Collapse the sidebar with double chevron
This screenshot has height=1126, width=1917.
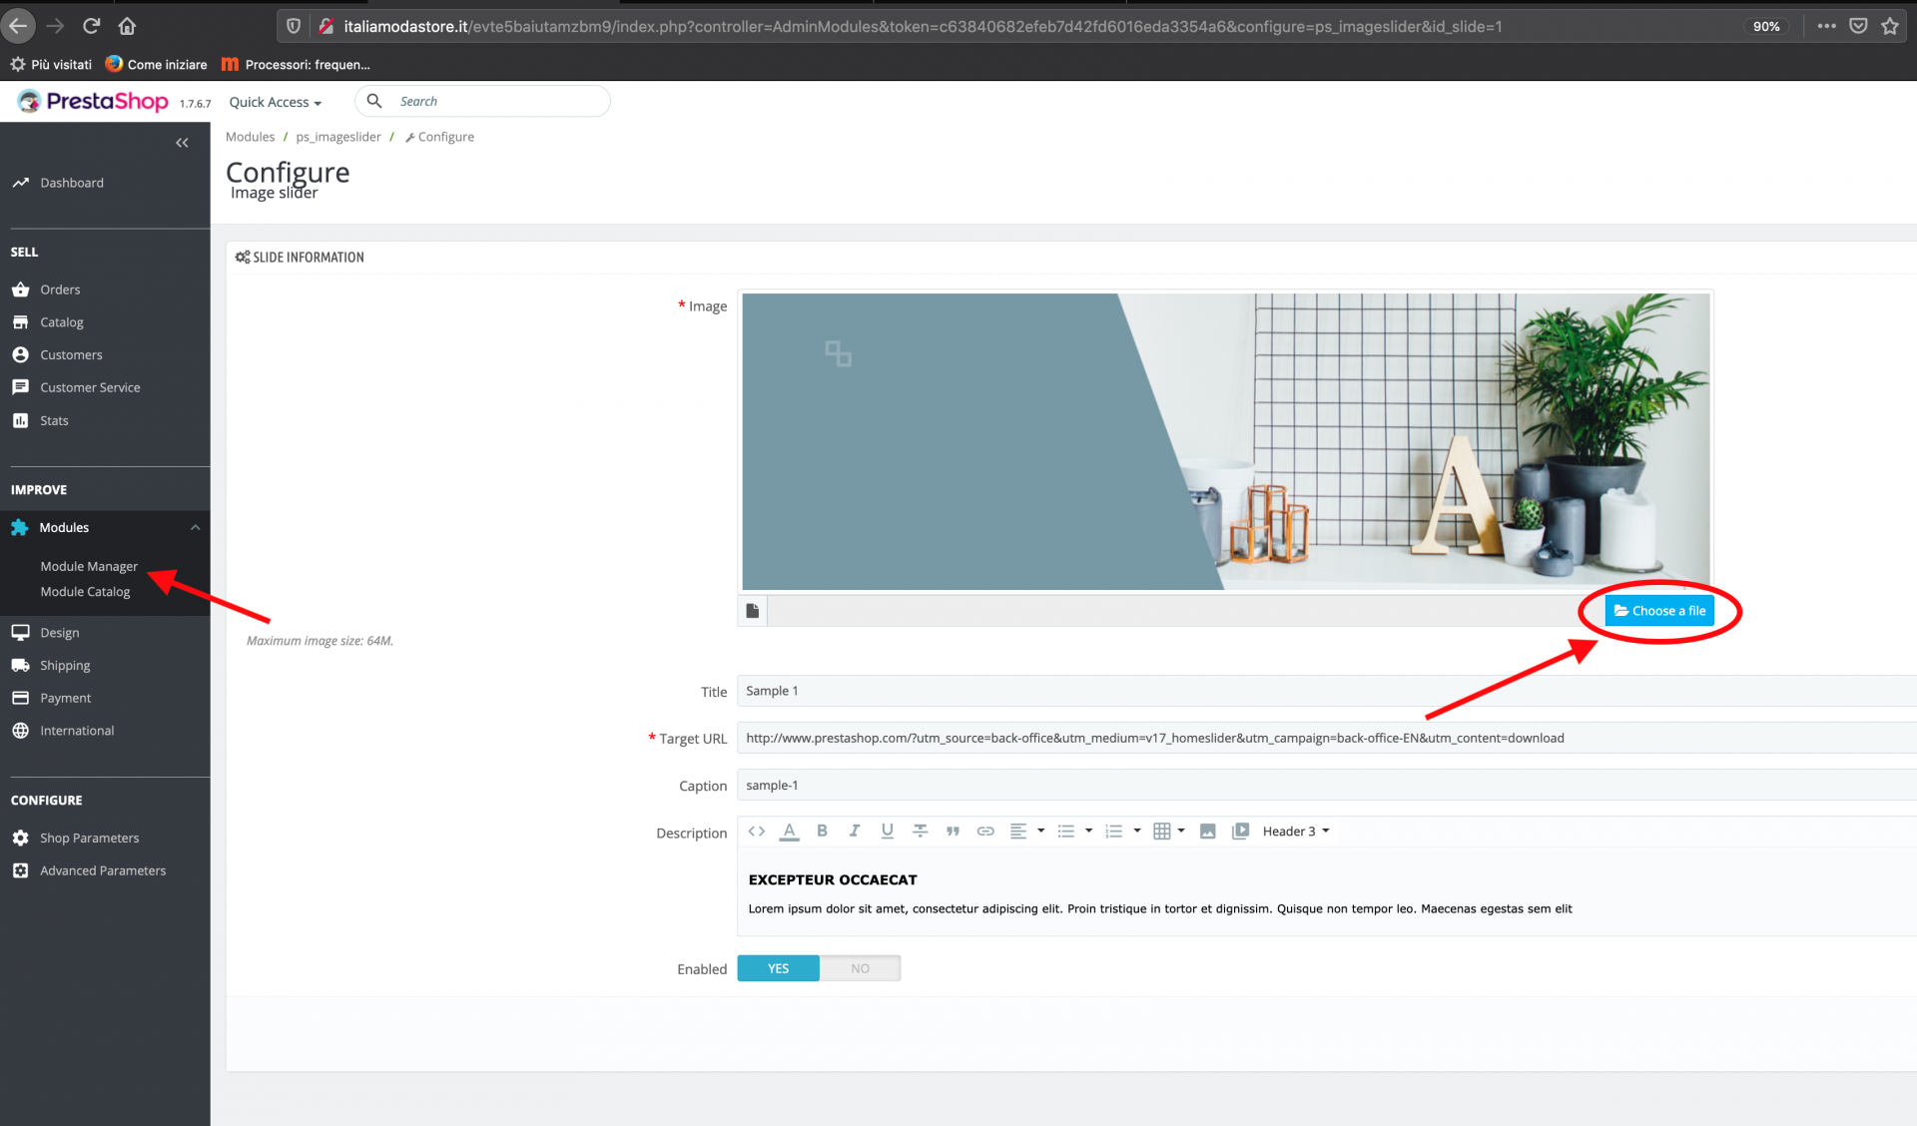click(182, 143)
